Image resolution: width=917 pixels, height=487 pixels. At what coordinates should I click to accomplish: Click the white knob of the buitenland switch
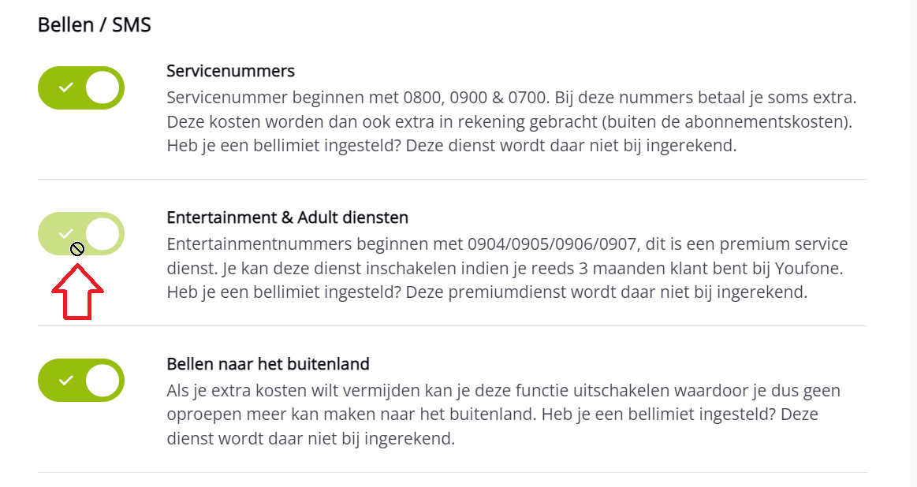point(103,380)
